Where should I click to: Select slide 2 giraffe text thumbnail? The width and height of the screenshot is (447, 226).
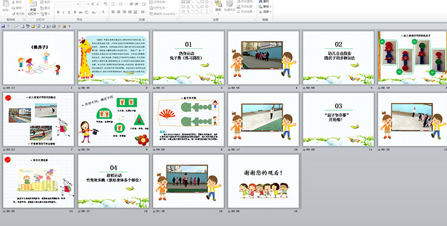point(113,58)
